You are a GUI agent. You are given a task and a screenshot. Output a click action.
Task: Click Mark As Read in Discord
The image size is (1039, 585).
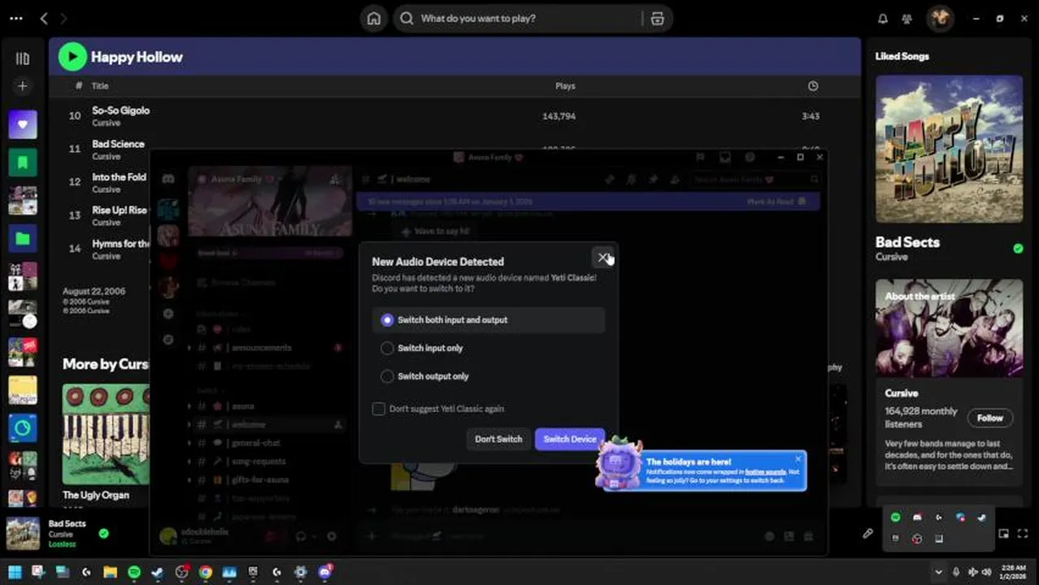point(776,201)
